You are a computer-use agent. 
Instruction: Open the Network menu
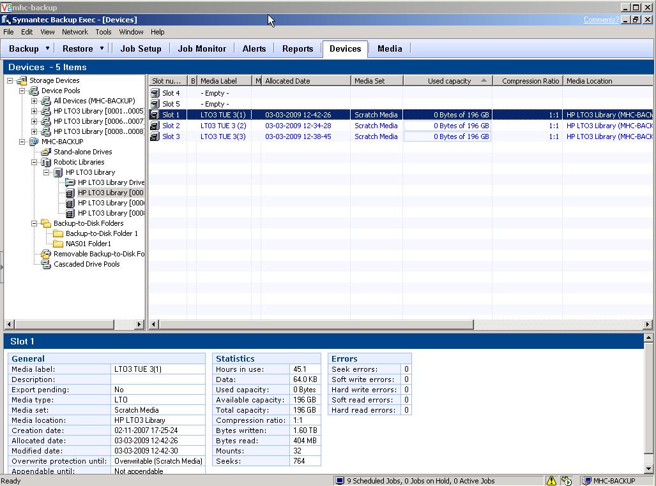coord(75,32)
